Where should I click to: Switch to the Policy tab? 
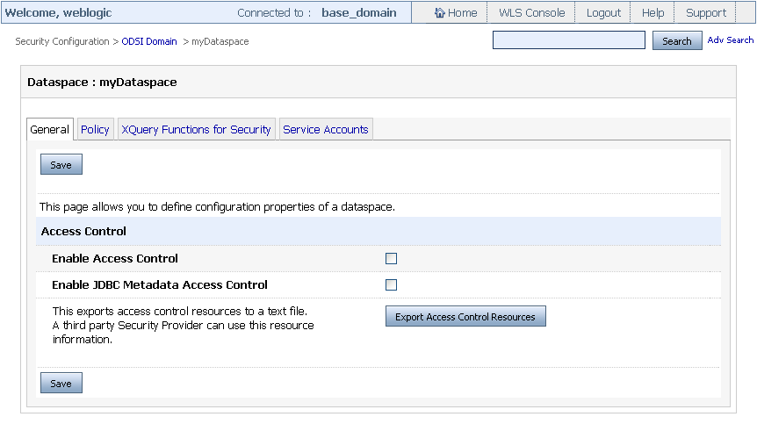[95, 129]
